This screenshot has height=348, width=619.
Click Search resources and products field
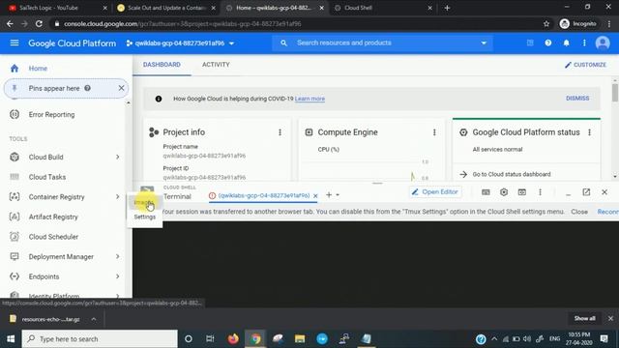382,43
